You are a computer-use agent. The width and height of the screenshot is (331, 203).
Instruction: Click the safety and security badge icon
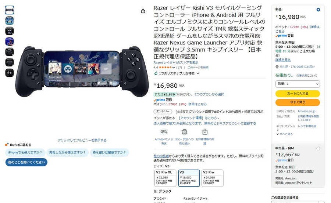[x=184, y=132]
